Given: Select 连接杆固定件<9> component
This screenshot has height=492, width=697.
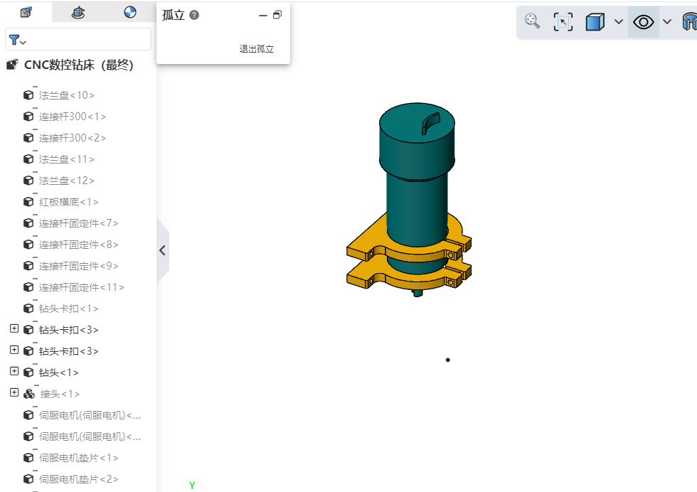Looking at the screenshot, I should point(78,266).
